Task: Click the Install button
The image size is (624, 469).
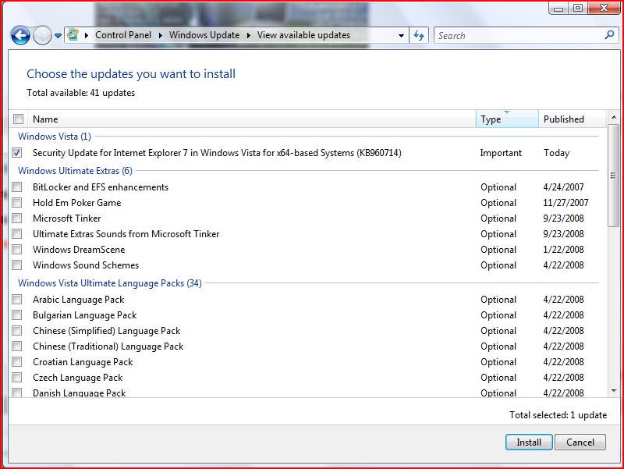Action: point(529,442)
